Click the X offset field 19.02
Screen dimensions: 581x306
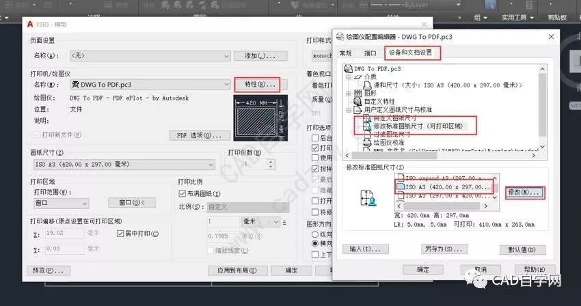tap(64, 233)
